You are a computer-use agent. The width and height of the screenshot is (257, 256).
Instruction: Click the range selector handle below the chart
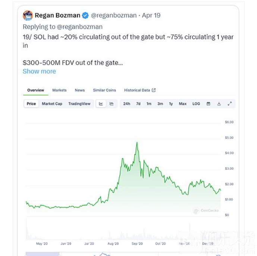[x=43, y=254]
